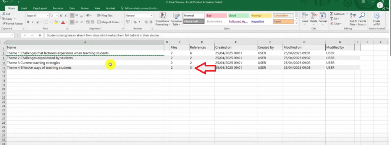
Task: Toggle Underline formatting
Action: [37, 22]
